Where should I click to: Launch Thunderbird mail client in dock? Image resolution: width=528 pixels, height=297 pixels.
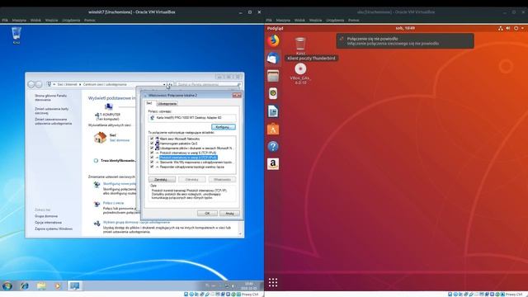tap(273, 59)
